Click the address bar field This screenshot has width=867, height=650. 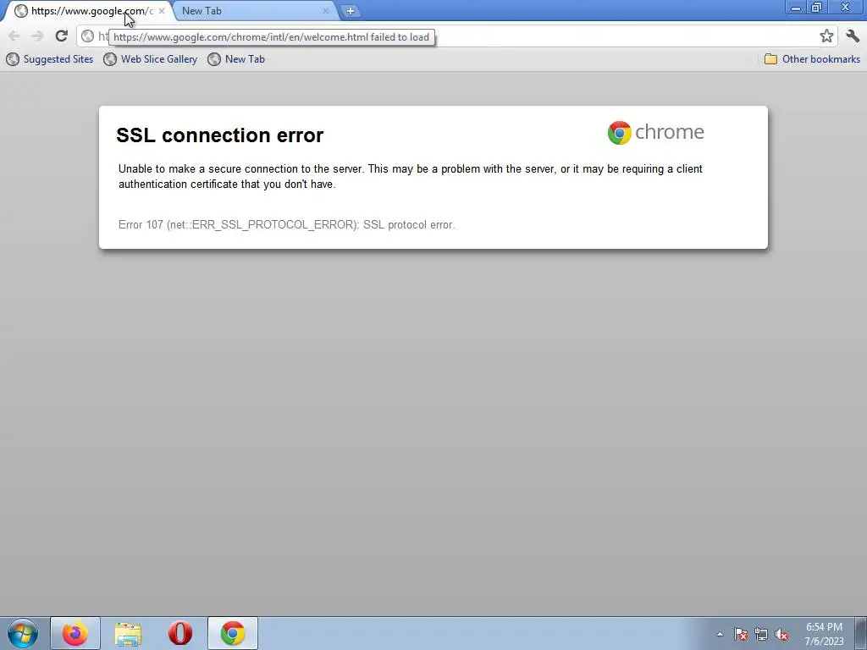tap(448, 36)
